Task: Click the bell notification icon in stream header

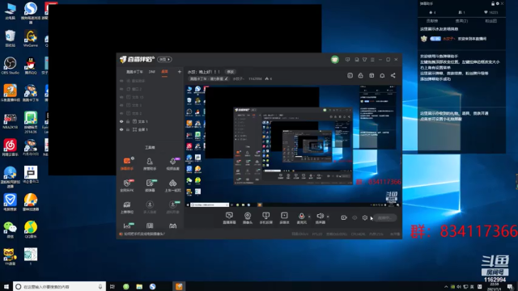Action: (382, 75)
